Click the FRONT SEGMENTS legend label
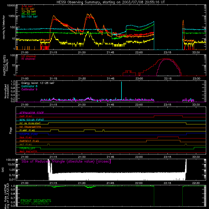The width and height of the screenshot is (209, 209). pyautogui.click(x=36, y=201)
